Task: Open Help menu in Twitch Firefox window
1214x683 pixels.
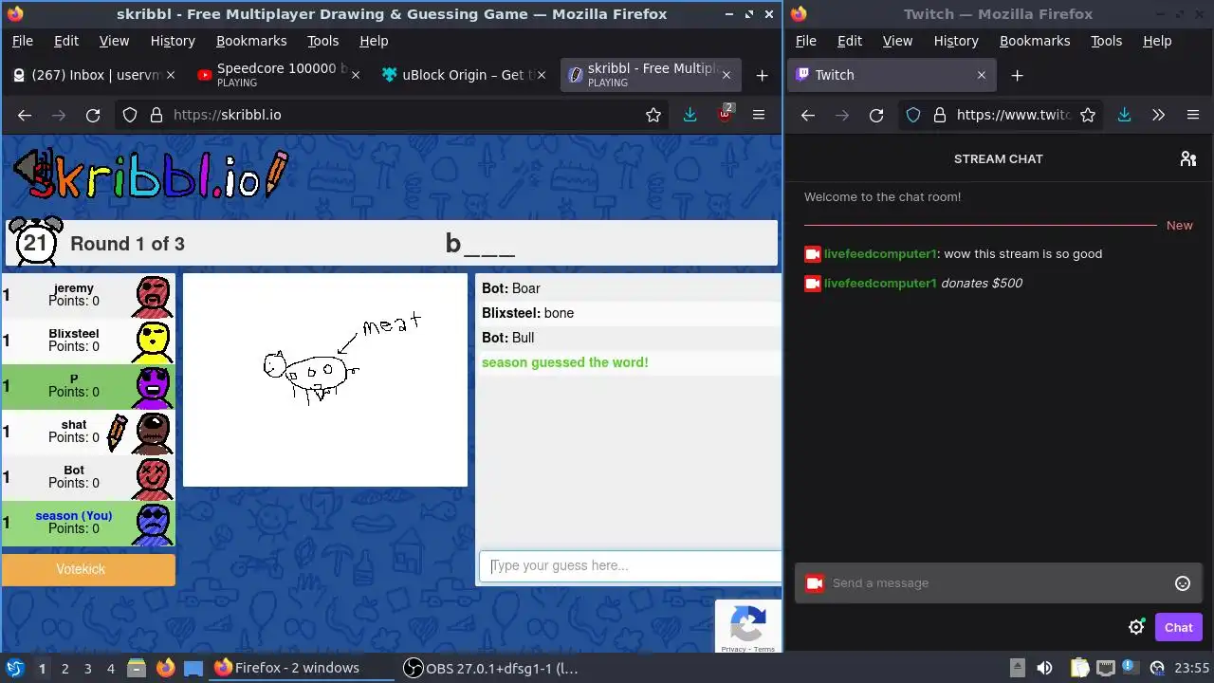Action: pos(1157,41)
